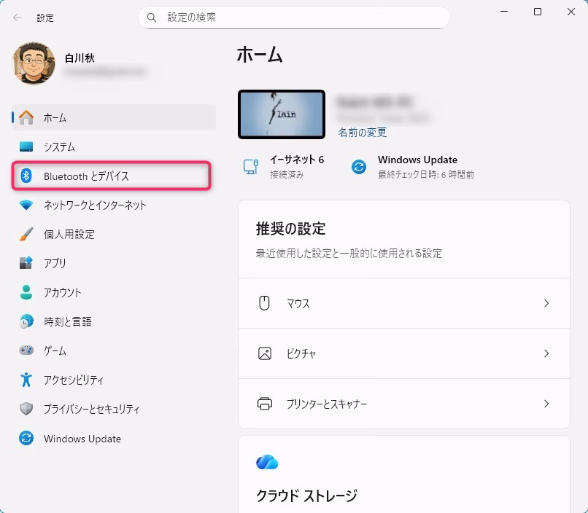The height and width of the screenshot is (513, 588).
Task: Select the 時刻と言語 clock icon
Action: point(26,321)
